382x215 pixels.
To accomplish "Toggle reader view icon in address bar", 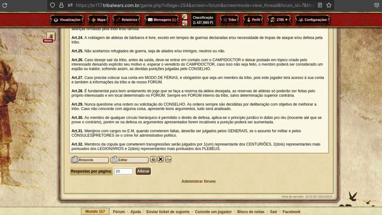I will click(320, 5).
